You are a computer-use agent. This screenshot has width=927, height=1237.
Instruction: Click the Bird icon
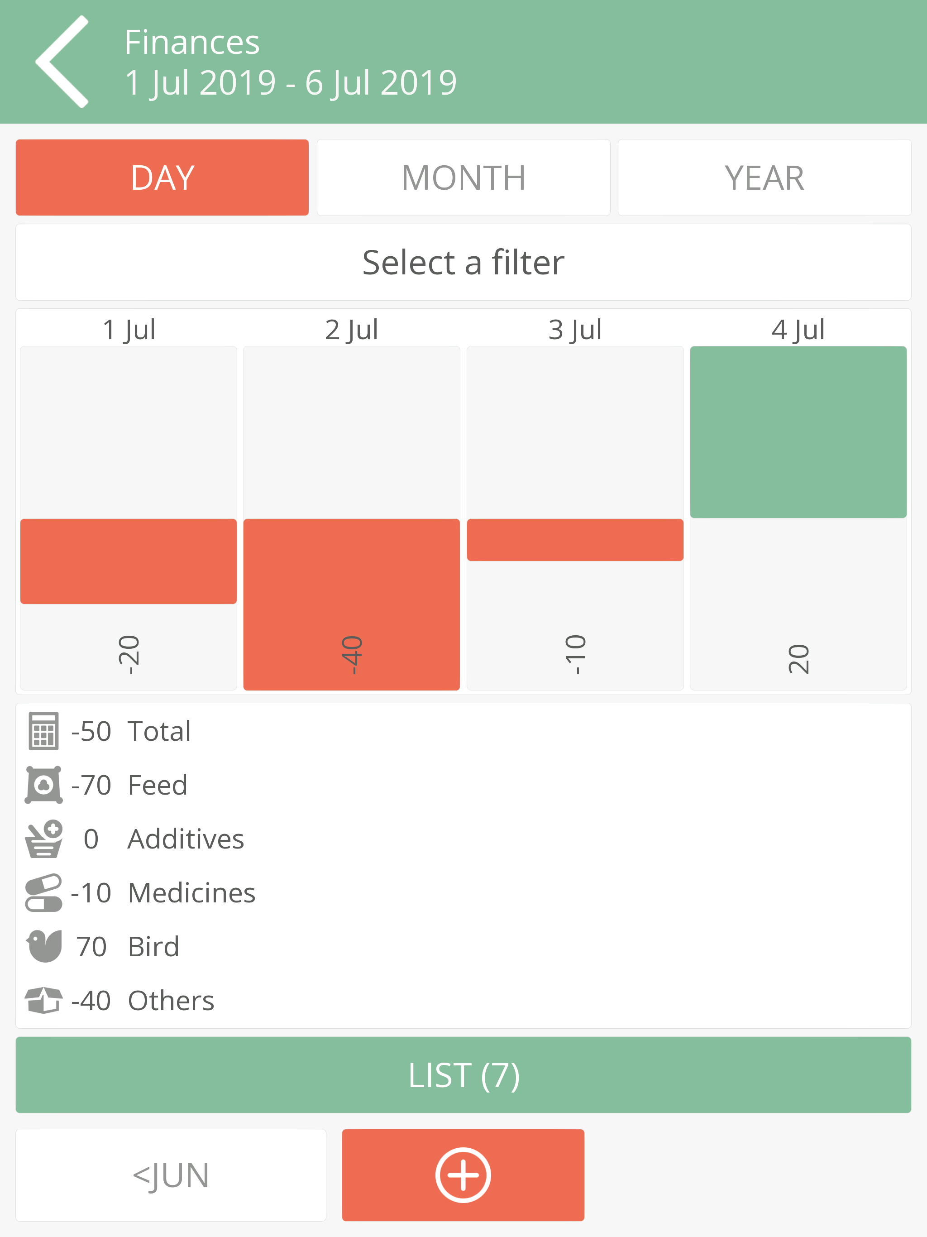43,946
